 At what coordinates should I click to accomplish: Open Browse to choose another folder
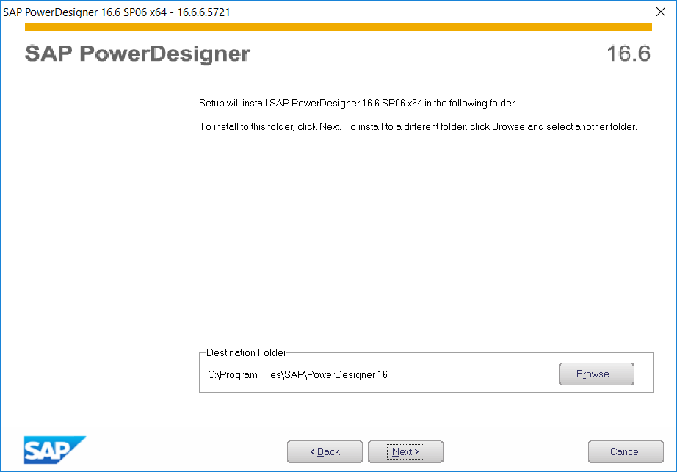596,374
